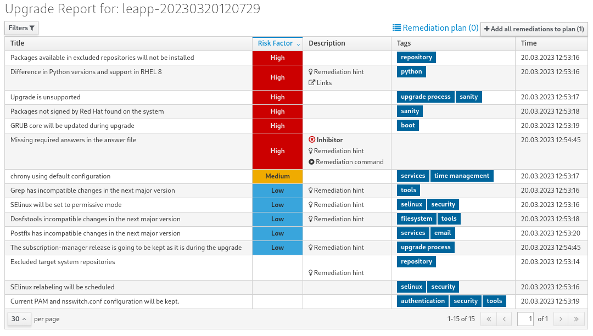Click the Remediation command play icon
593x336 pixels.
311,162
